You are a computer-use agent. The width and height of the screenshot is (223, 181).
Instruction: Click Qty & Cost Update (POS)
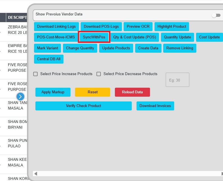pos(135,37)
